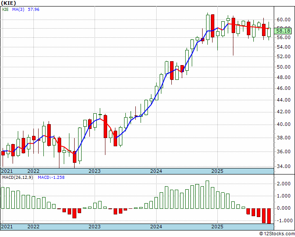Open the 12Stocks.com copyright link
Viewport: 295px width, 237px height.
277,234
